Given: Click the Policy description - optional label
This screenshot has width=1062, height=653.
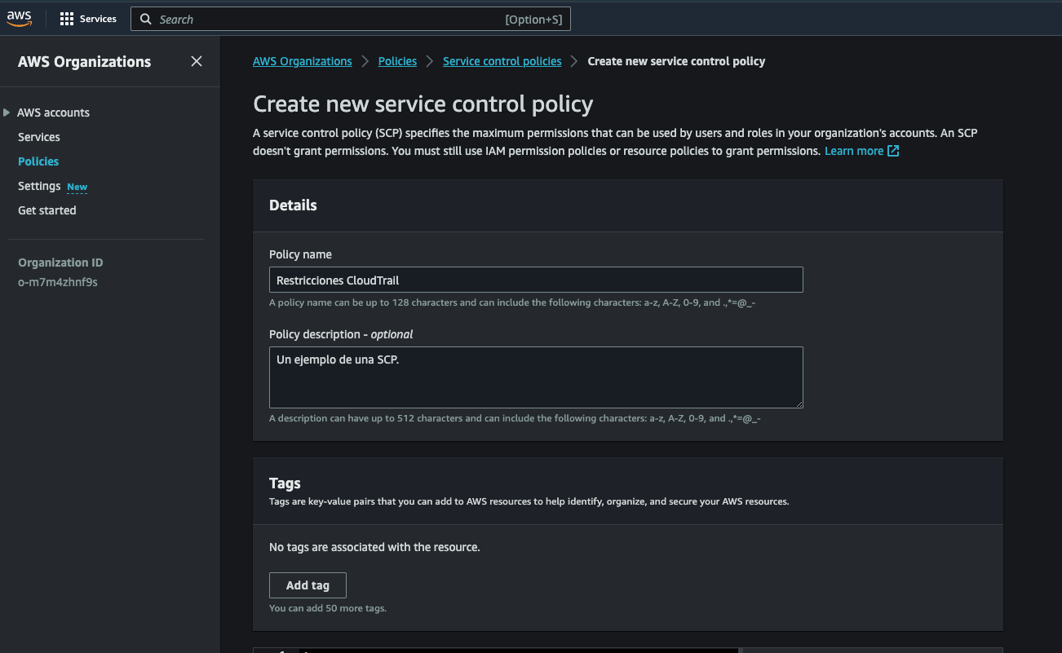Looking at the screenshot, I should pyautogui.click(x=341, y=334).
